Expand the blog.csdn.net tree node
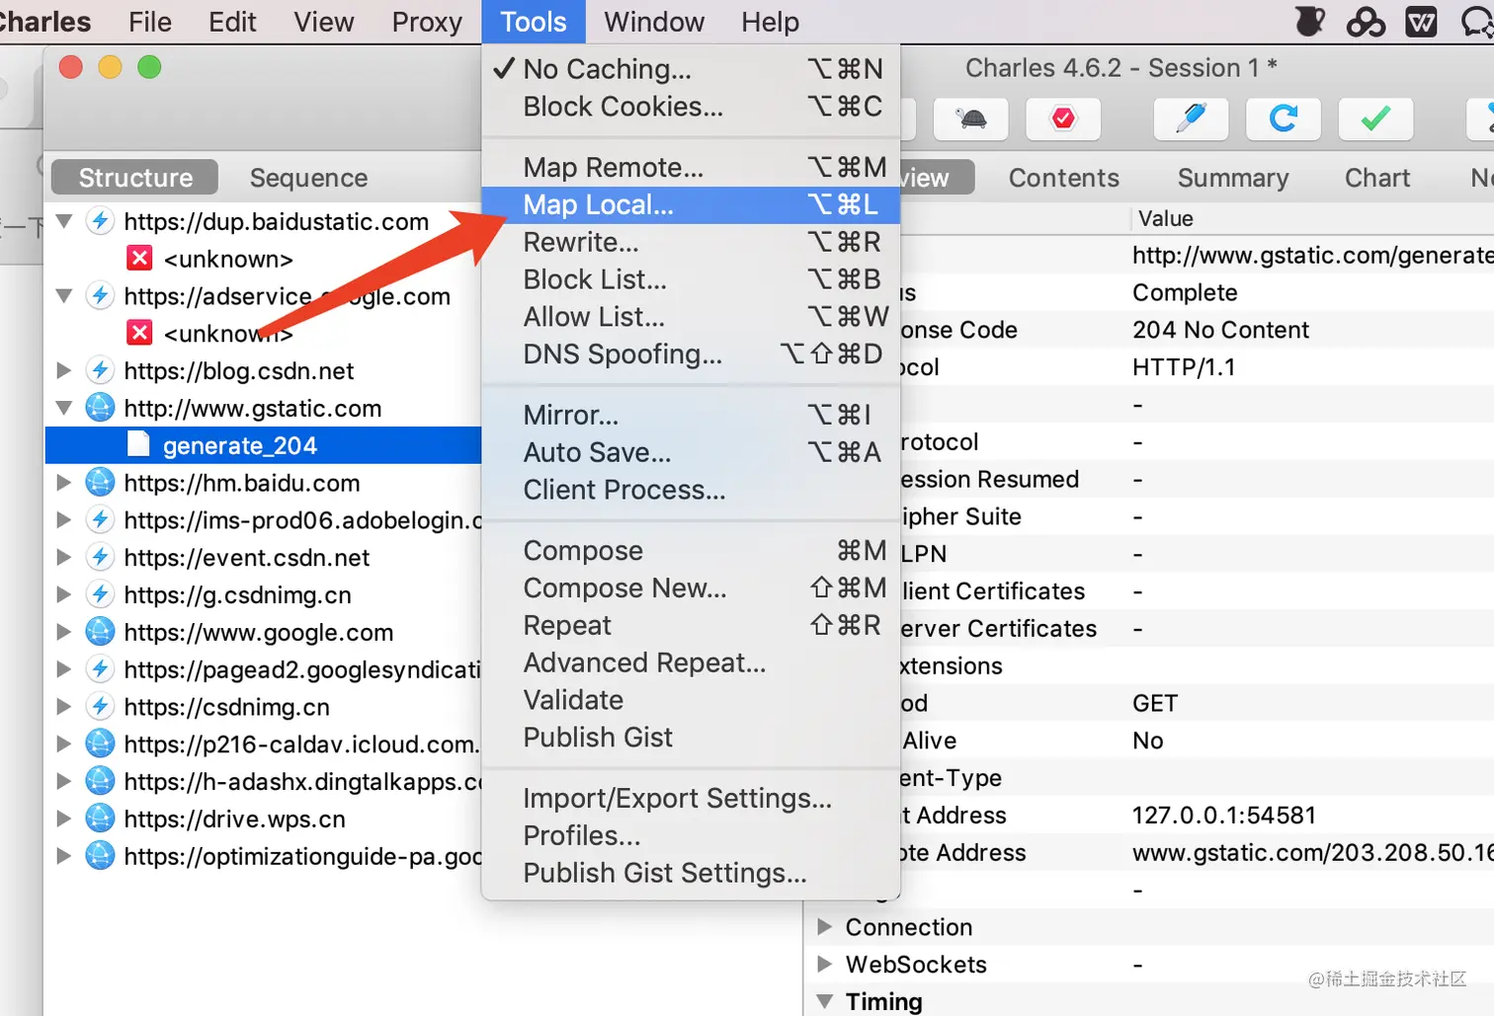Viewport: 1494px width, 1016px height. tap(64, 370)
